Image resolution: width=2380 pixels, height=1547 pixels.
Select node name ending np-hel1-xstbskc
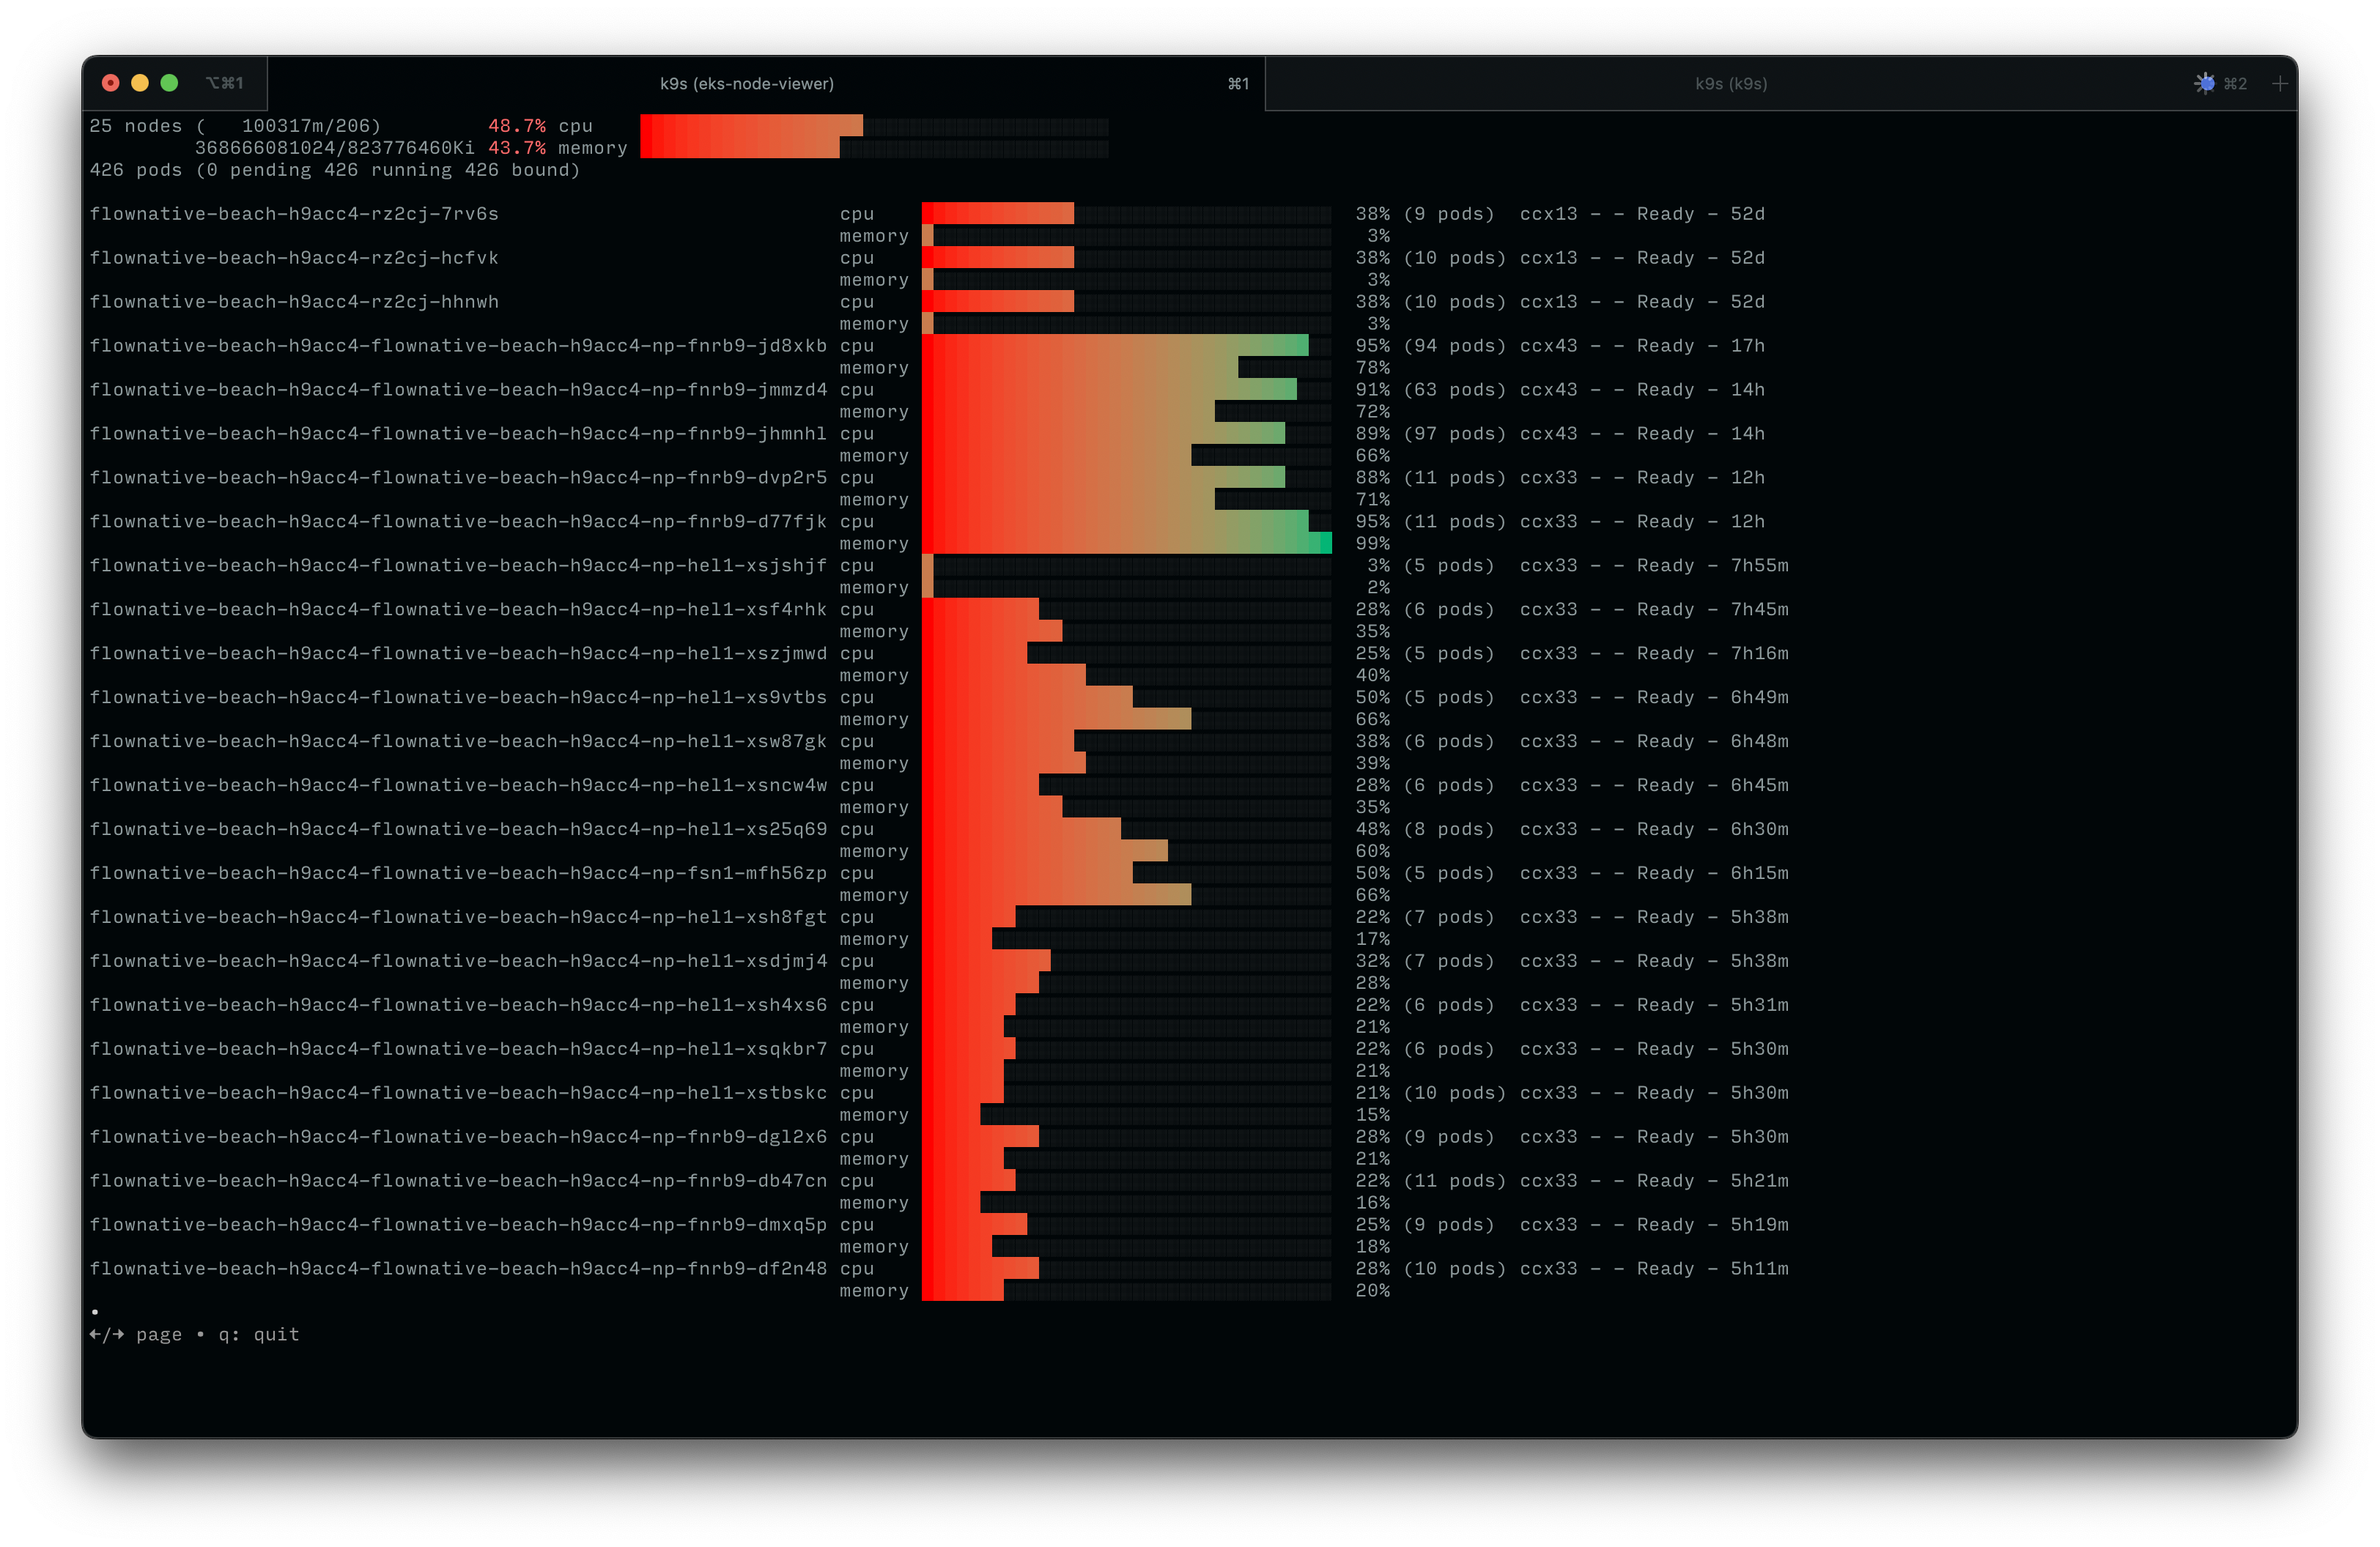coord(458,1094)
